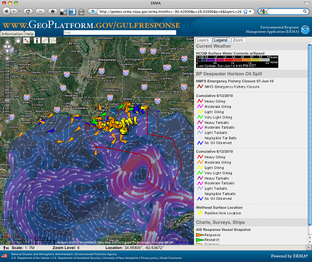Viewport: 312px width, 262px height.
Task: Zoom out with the minus button
Action: (7, 121)
